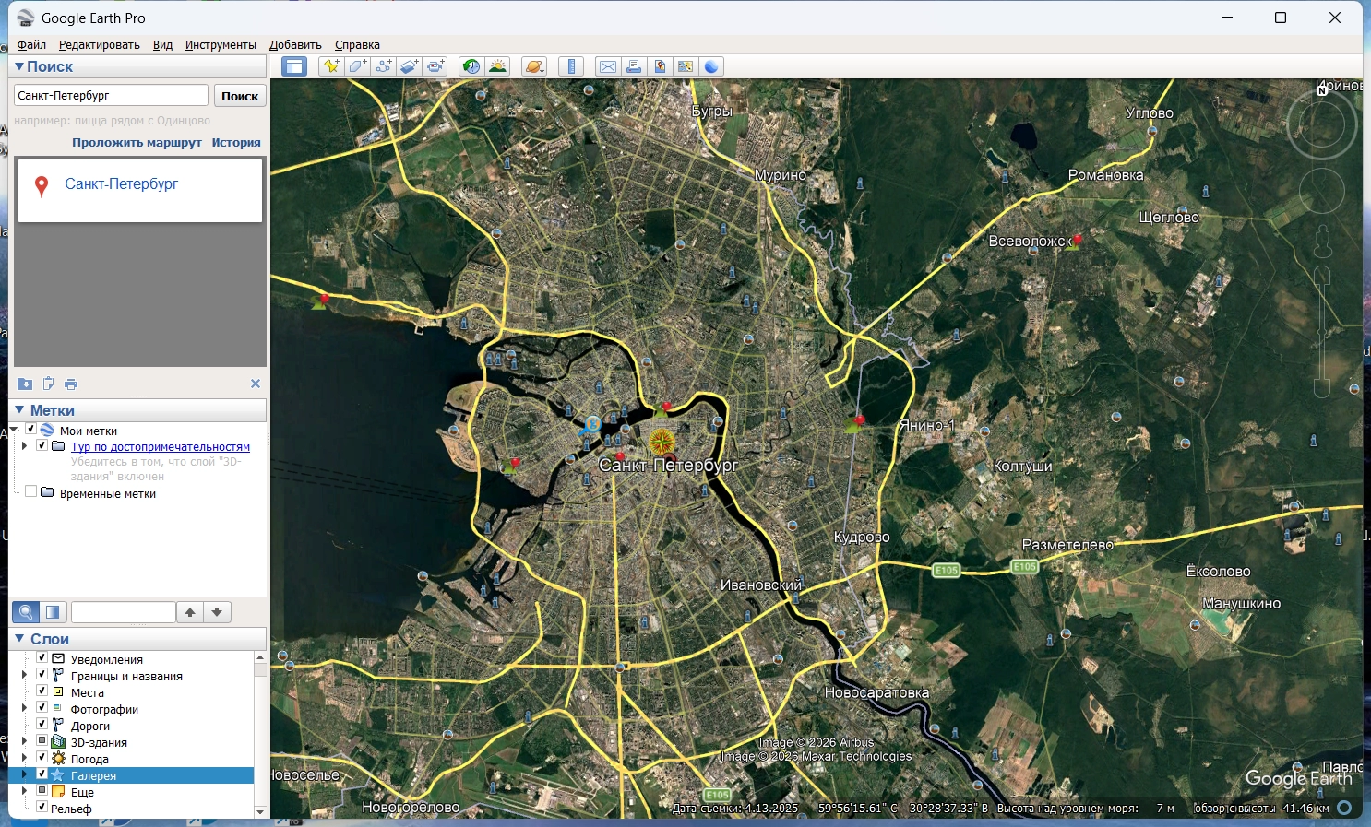Toggle the Погода layer checkbox
1371x827 pixels.
42,758
